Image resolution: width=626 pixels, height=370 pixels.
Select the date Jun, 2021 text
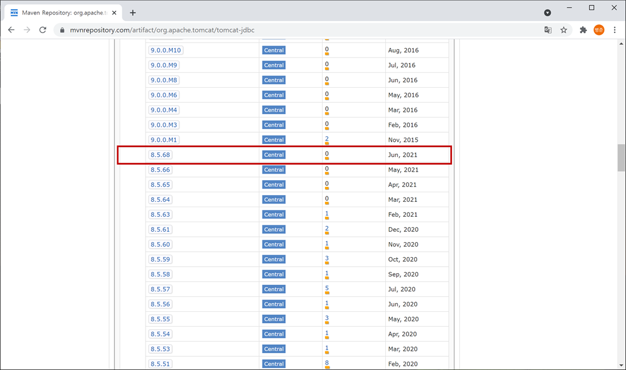403,155
